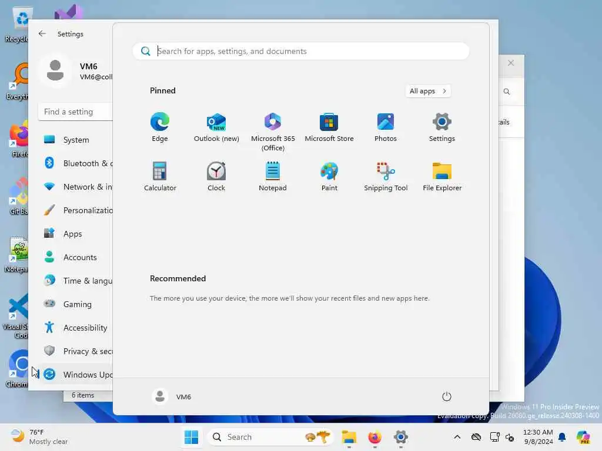602x451 pixels.
Task: Click the network status tray icon
Action: (495, 437)
